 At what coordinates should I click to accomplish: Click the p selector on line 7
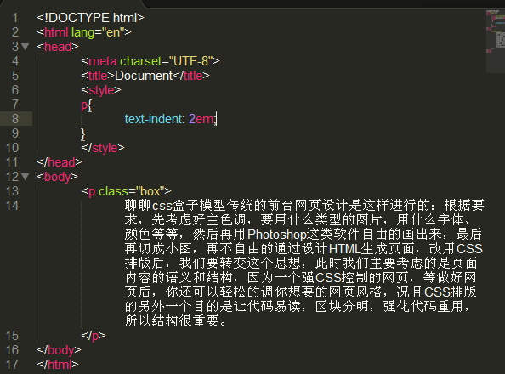(x=84, y=105)
